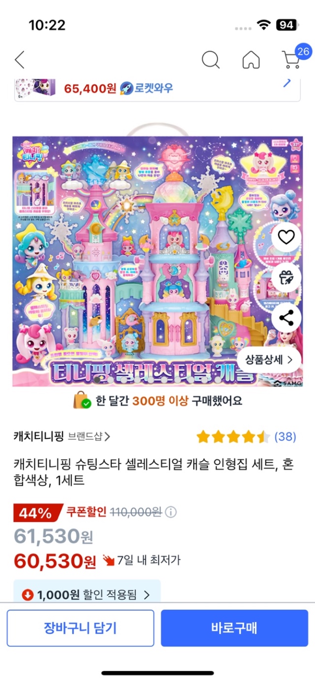
Task: Tap the info icon next to 110,000원
Action: click(170, 512)
